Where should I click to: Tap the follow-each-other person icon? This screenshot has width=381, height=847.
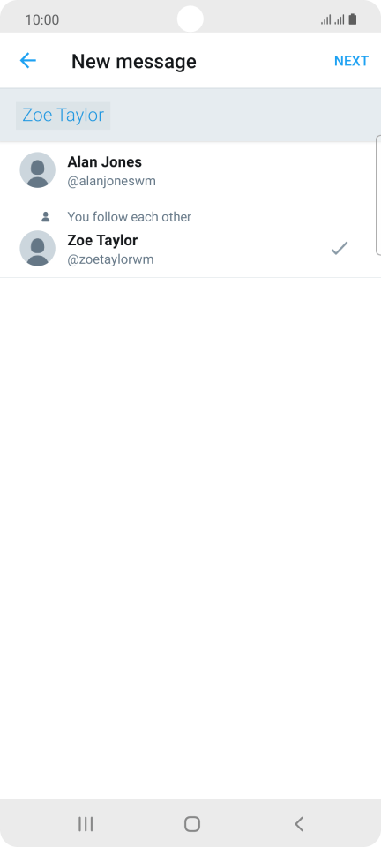click(x=46, y=217)
